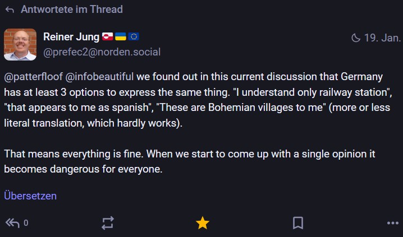Toggle the bookmark on this post
The image size is (403, 237).
[x=298, y=223]
